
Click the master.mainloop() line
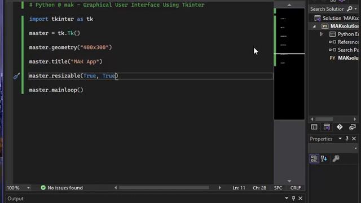(56, 90)
